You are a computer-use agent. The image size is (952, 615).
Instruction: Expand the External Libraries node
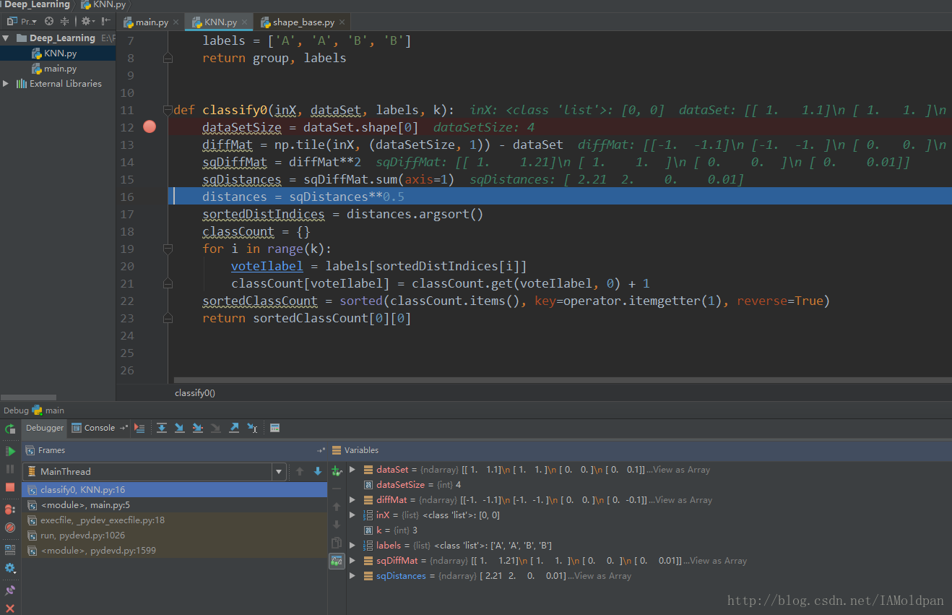6,84
